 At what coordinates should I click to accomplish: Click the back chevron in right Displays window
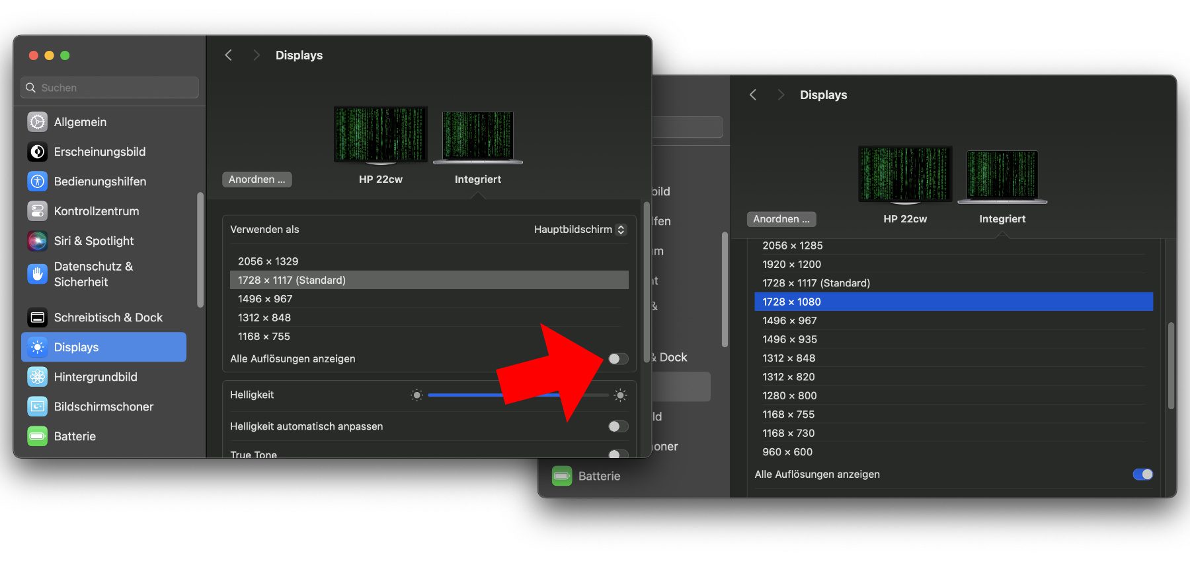click(x=753, y=95)
